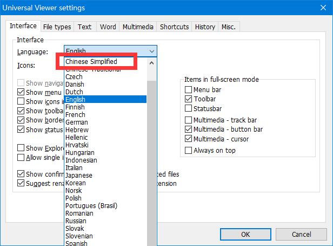Choose Hebrew from the language list
Viewport: 333px width, 246px height.
[x=105, y=130]
